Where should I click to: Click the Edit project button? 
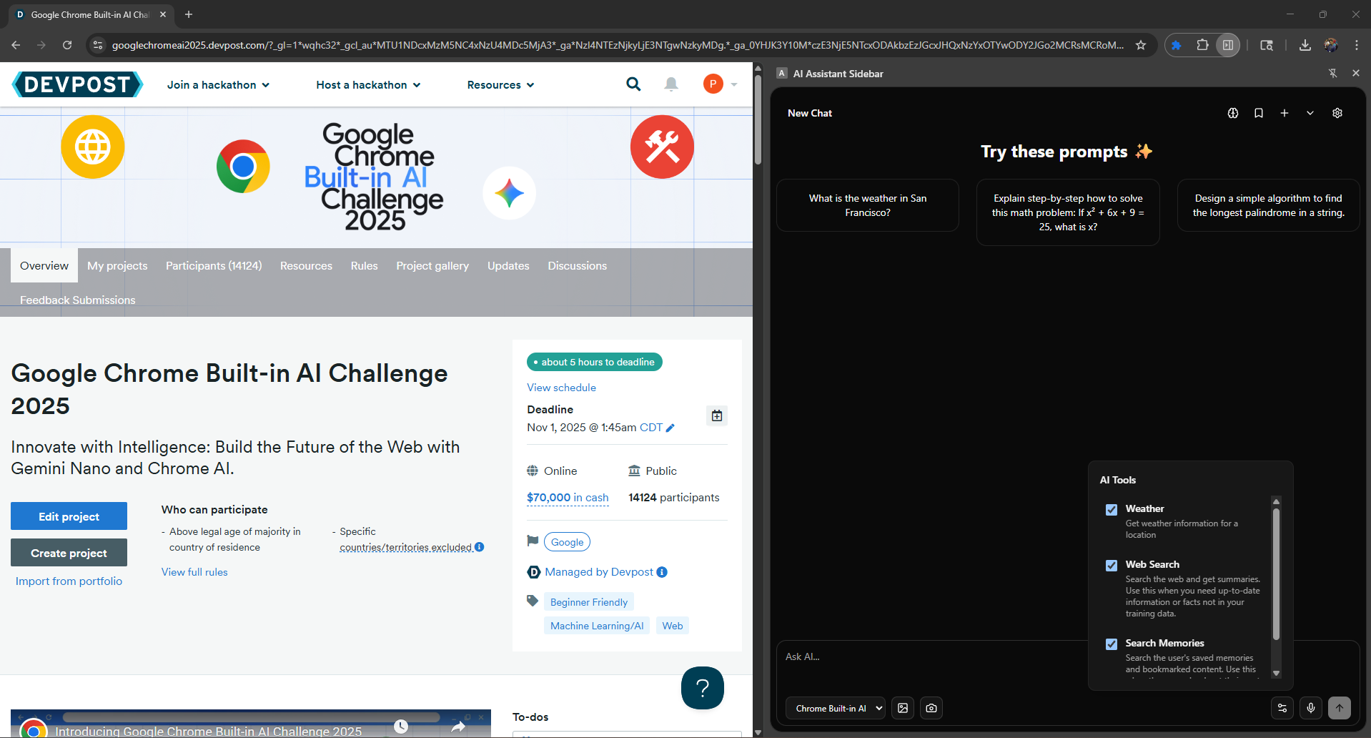coord(69,516)
